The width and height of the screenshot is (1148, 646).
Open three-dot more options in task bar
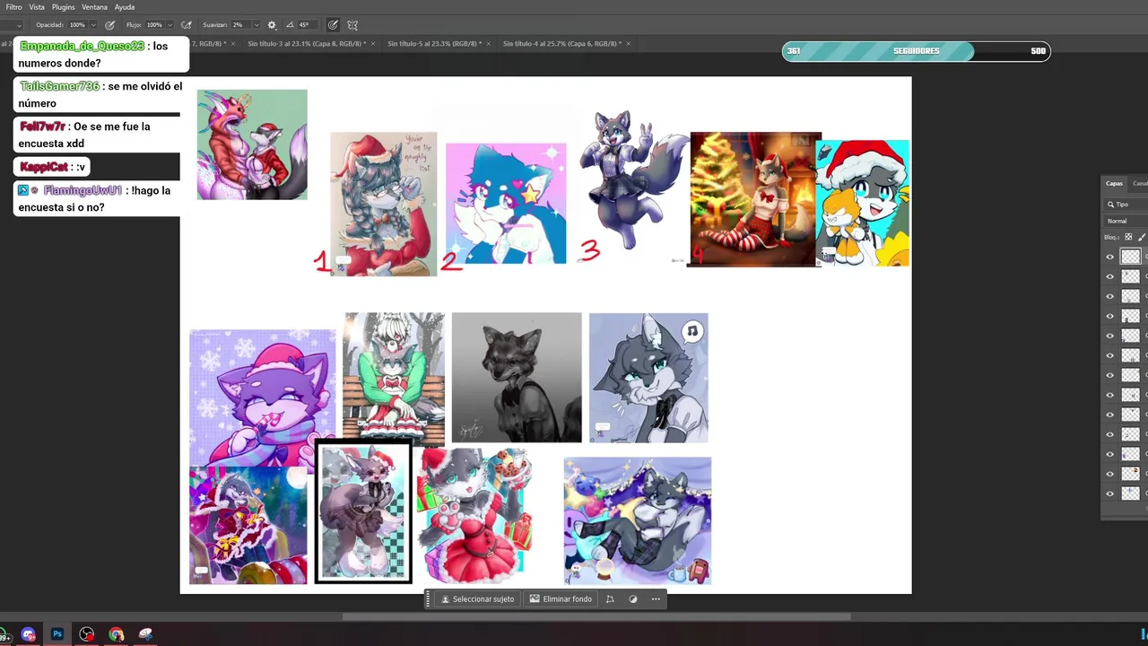[x=656, y=599]
